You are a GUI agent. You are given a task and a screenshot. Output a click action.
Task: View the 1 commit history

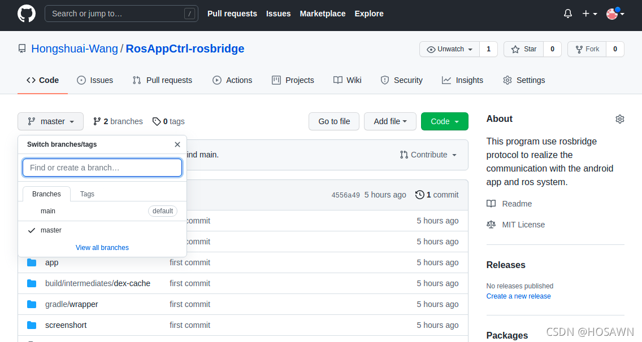tap(437, 195)
